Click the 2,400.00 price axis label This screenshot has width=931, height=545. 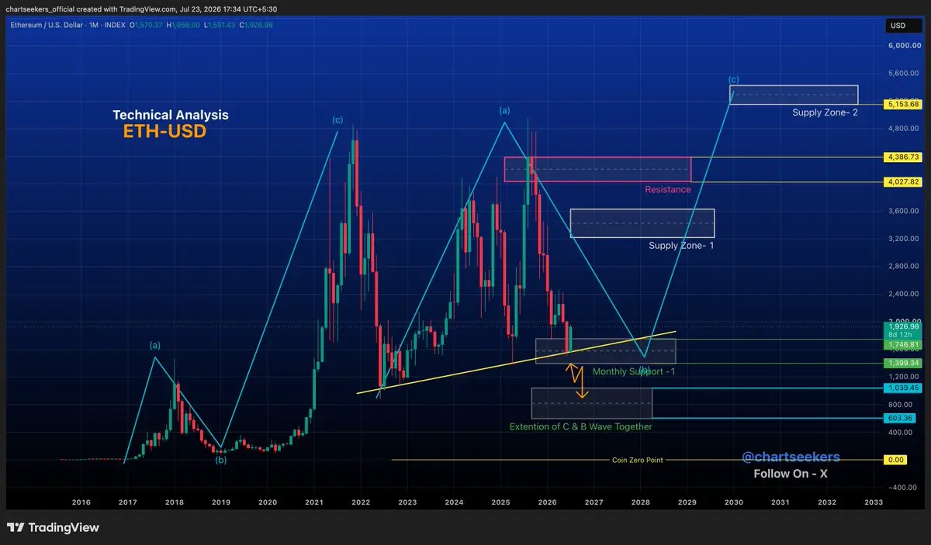click(x=904, y=293)
